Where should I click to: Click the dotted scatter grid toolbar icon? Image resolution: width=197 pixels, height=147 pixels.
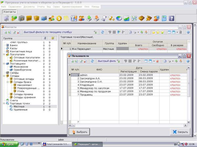pyautogui.click(x=134, y=19)
